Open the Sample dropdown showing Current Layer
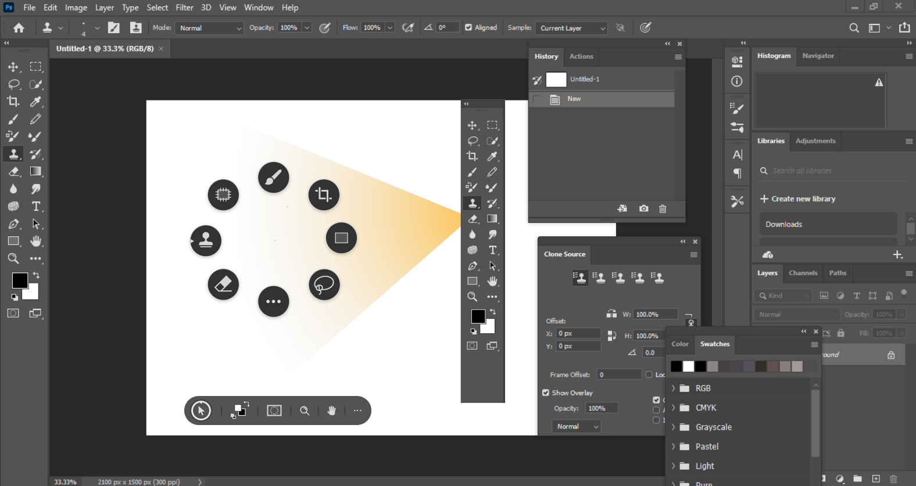This screenshot has width=916, height=486. [x=572, y=28]
